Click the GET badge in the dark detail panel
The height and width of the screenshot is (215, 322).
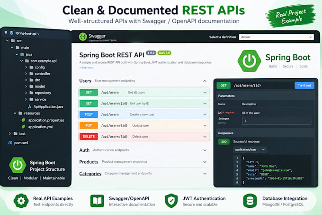pyautogui.click(x=224, y=85)
